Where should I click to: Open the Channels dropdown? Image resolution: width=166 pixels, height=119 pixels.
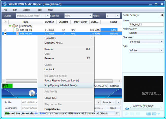pyautogui.click(x=162, y=42)
